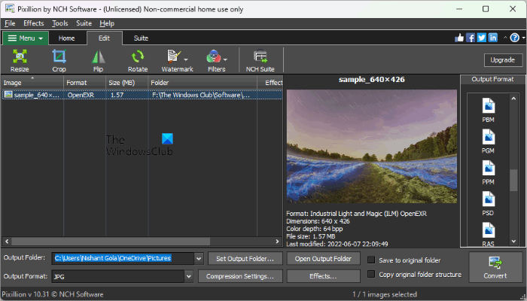527x301 pixels.
Task: Open the Facebook share icon
Action: point(471,38)
